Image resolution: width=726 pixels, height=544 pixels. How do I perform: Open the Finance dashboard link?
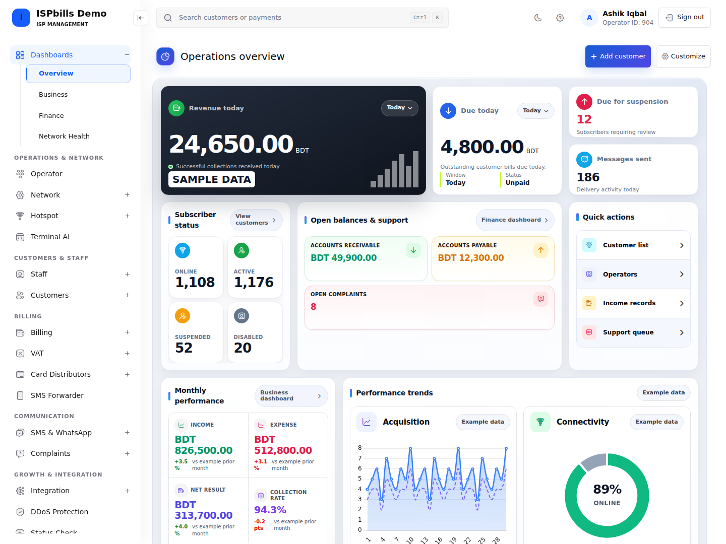tap(515, 220)
